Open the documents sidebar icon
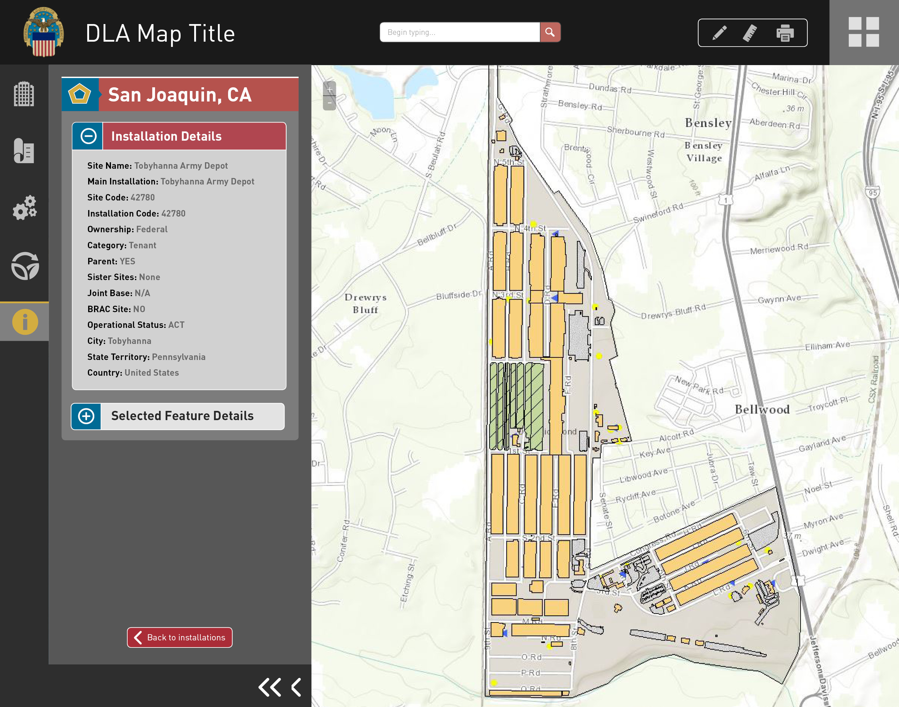The image size is (899, 707). click(x=24, y=151)
